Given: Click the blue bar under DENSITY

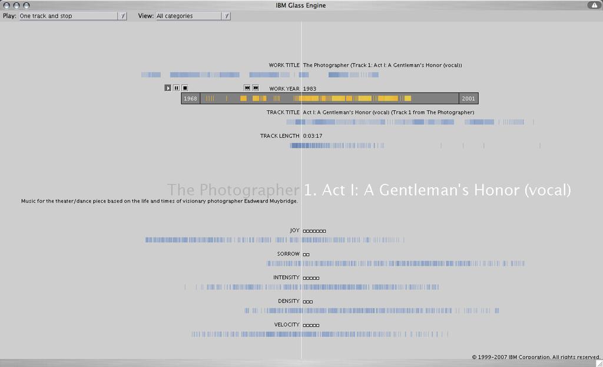Looking at the screenshot, I should 372,310.
